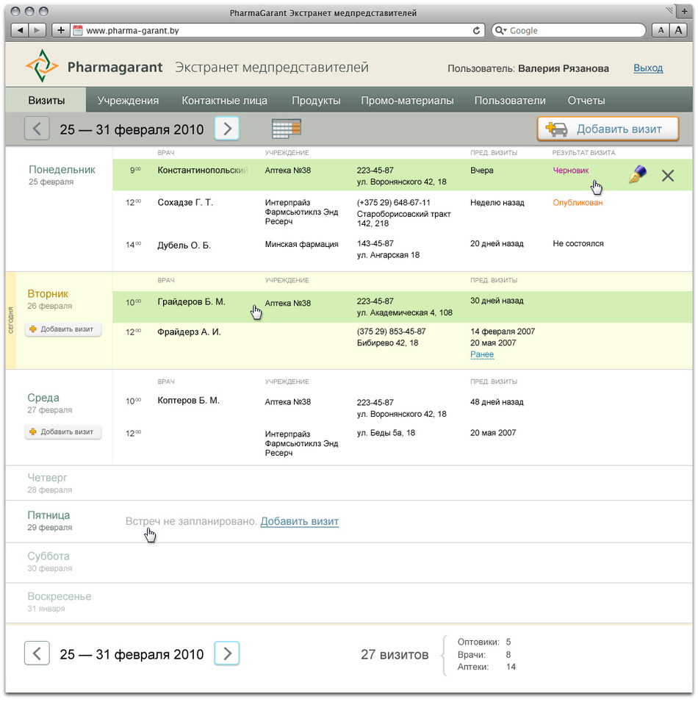Click Добавить визит link under Пятница

coord(299,521)
